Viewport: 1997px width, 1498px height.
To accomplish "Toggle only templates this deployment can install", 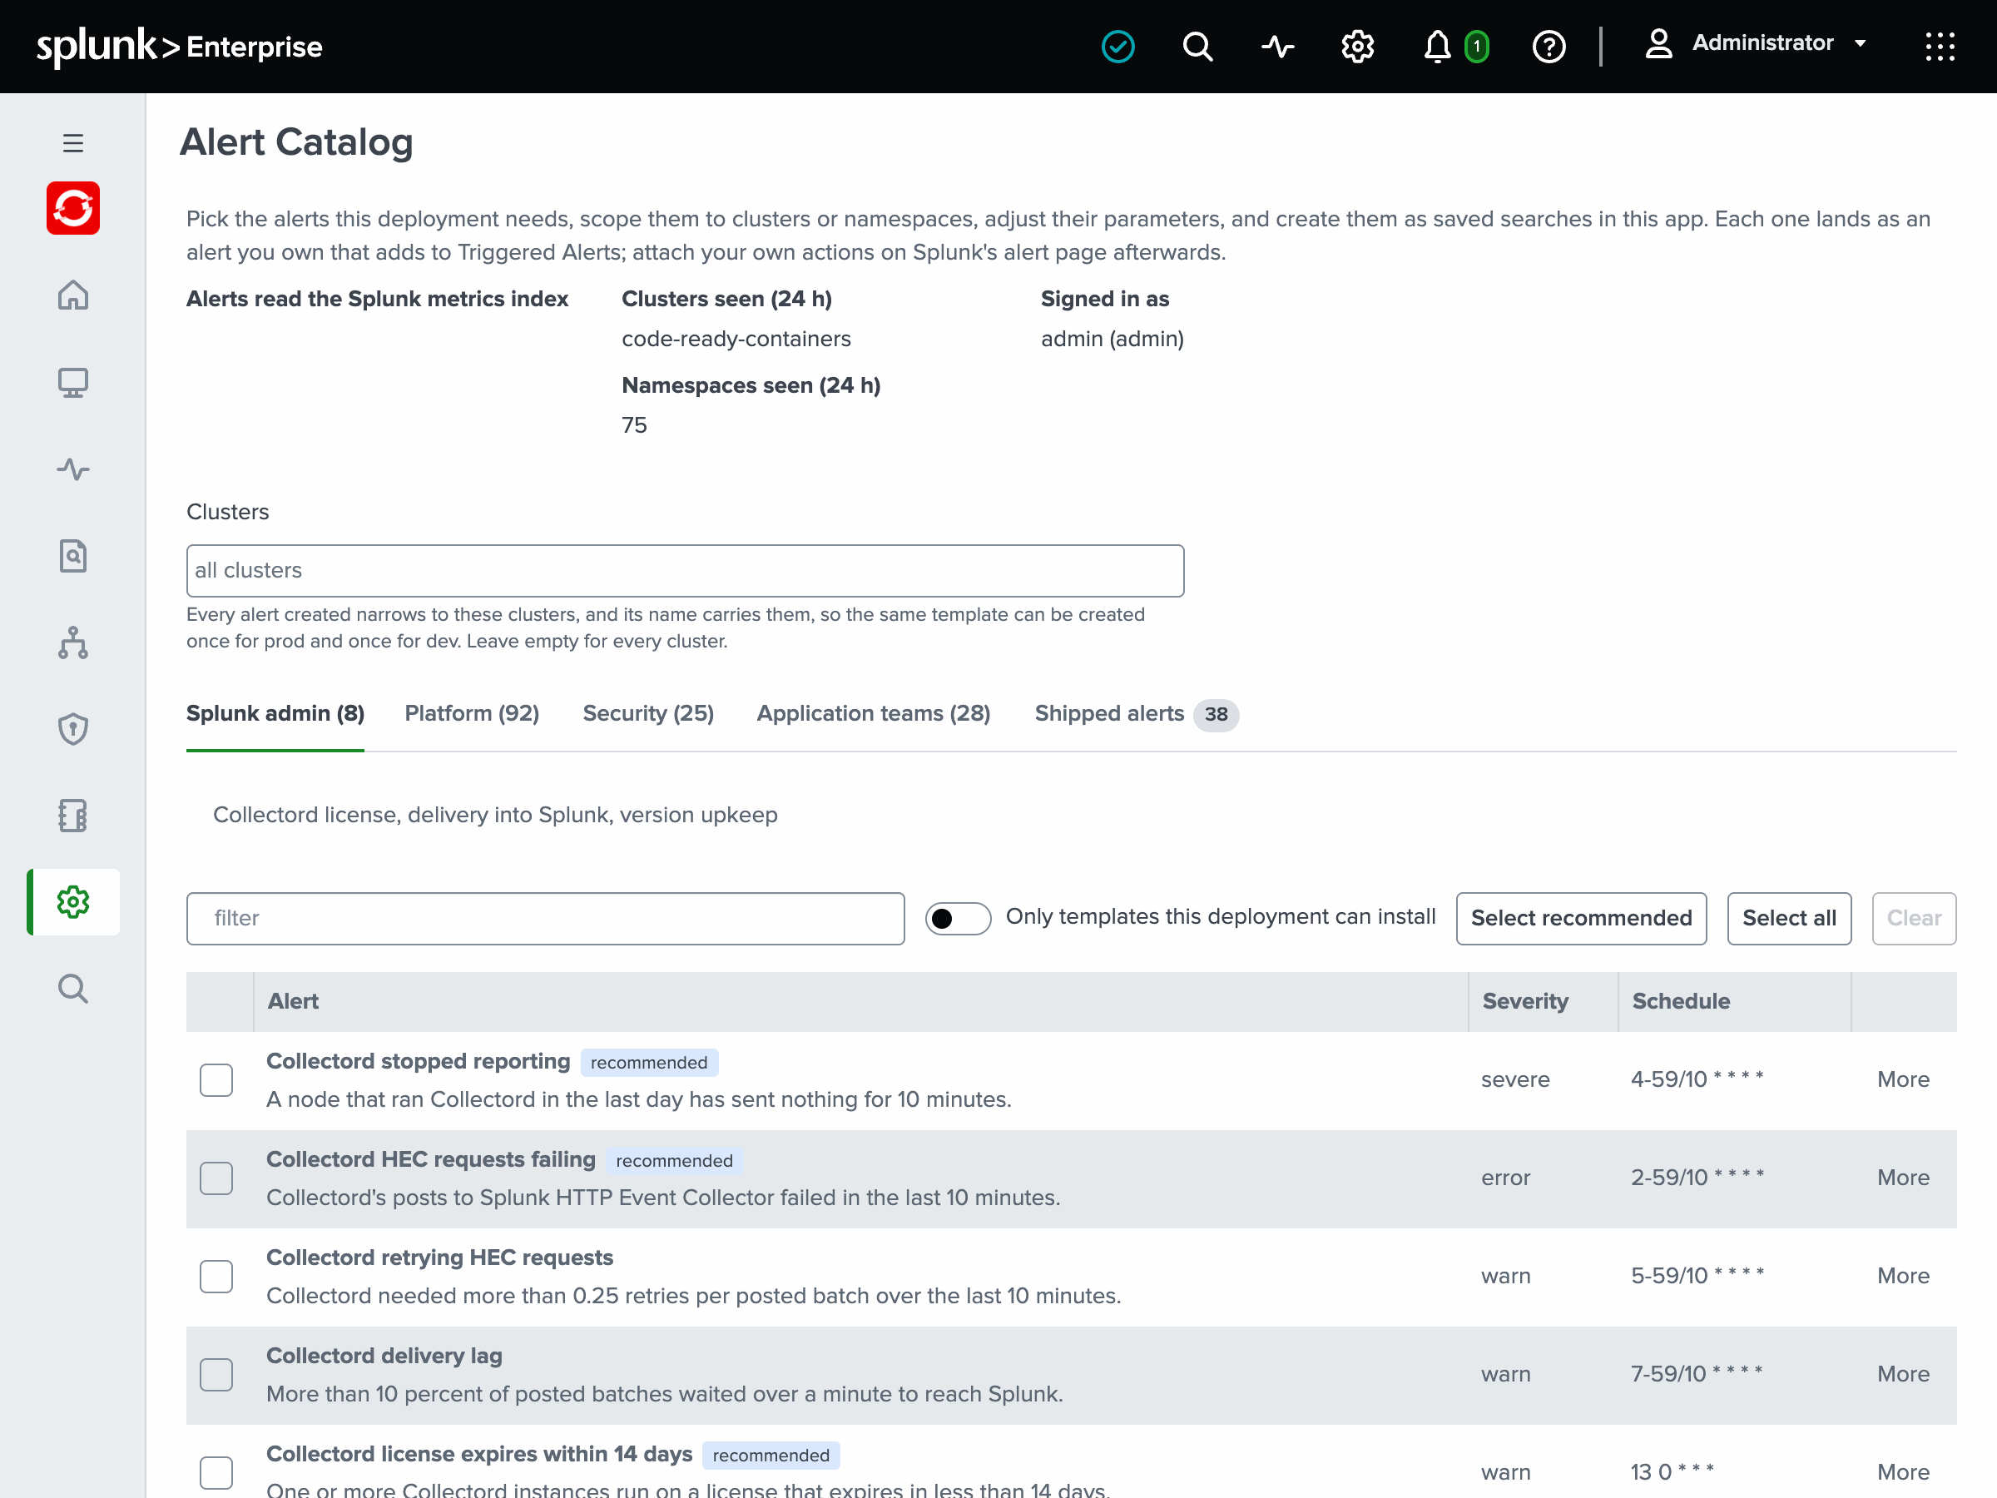I will pos(958,918).
